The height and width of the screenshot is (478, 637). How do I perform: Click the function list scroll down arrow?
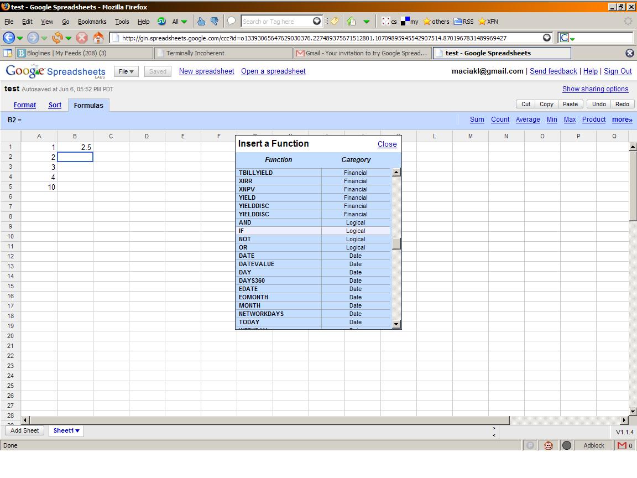(x=396, y=324)
